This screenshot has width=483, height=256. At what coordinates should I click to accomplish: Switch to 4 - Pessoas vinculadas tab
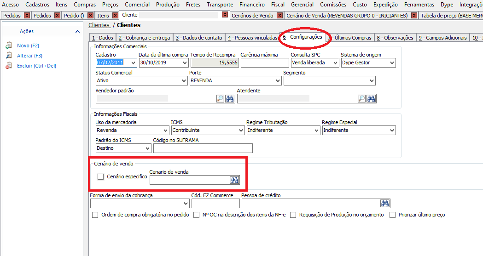[253, 38]
